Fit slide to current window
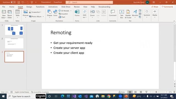The image size is (176, 99). [x=174, y=92]
